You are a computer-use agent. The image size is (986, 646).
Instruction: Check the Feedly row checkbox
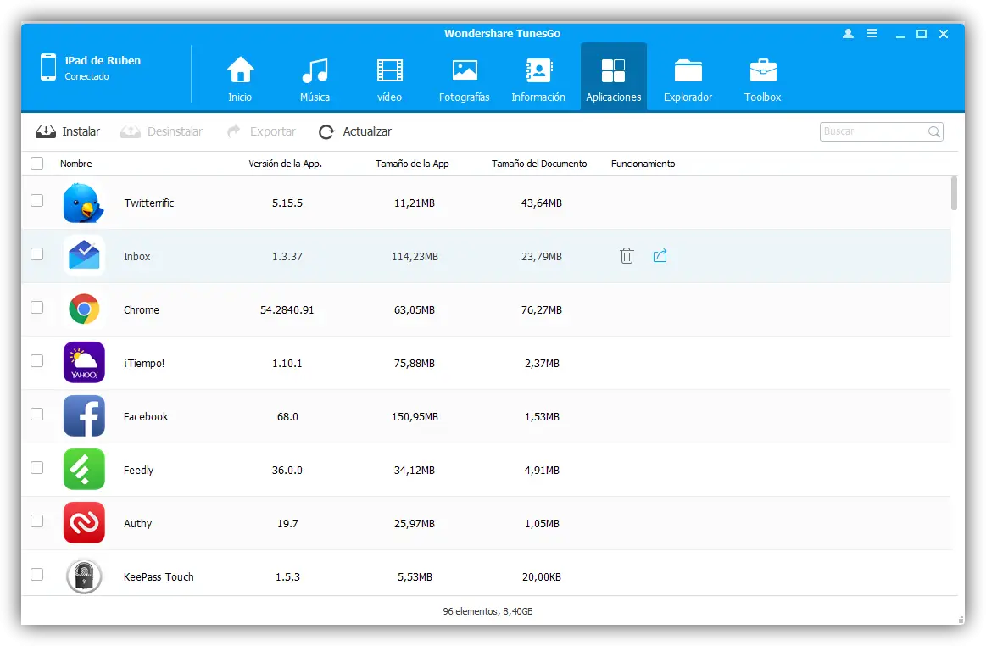coord(37,468)
